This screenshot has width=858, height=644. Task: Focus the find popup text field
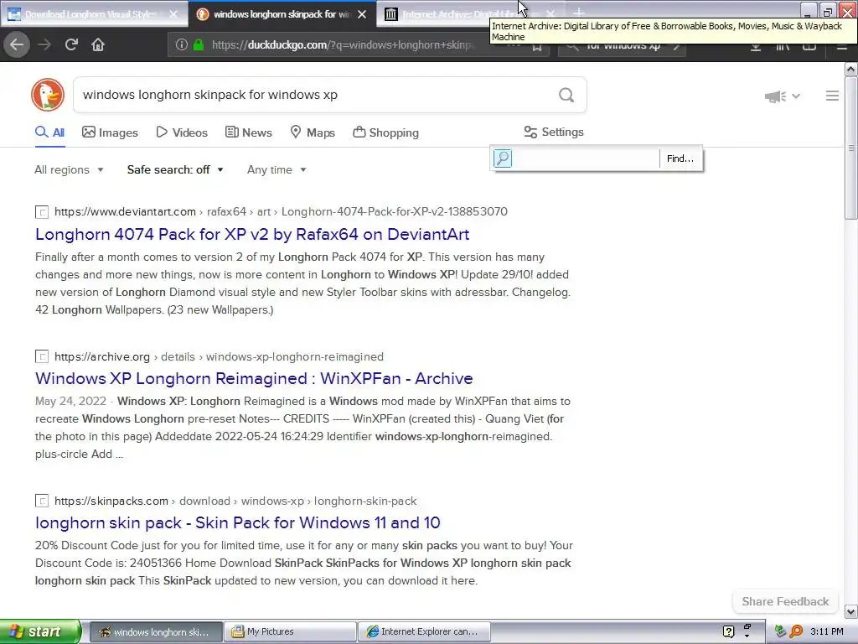tap(586, 158)
